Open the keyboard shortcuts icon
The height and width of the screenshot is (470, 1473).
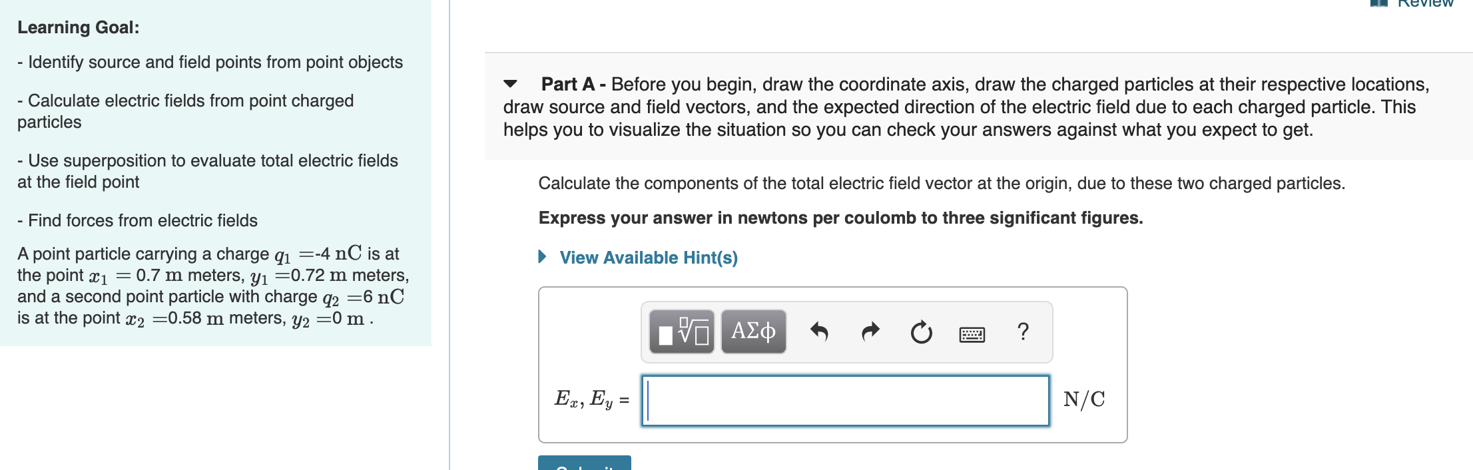point(972,333)
